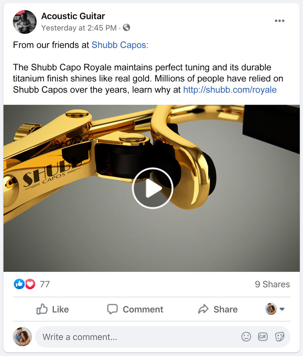
Task: Open the shubb.com/royale link
Action: tap(230, 90)
